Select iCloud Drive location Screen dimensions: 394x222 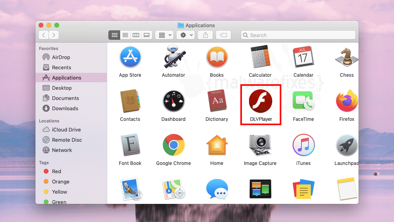point(71,129)
